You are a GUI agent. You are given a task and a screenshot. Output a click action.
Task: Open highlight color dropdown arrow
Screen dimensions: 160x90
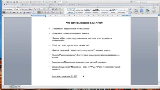pos(30,12)
